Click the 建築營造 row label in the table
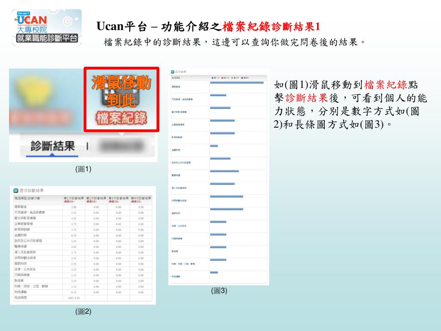This screenshot has width=441, height=331. click(20, 207)
